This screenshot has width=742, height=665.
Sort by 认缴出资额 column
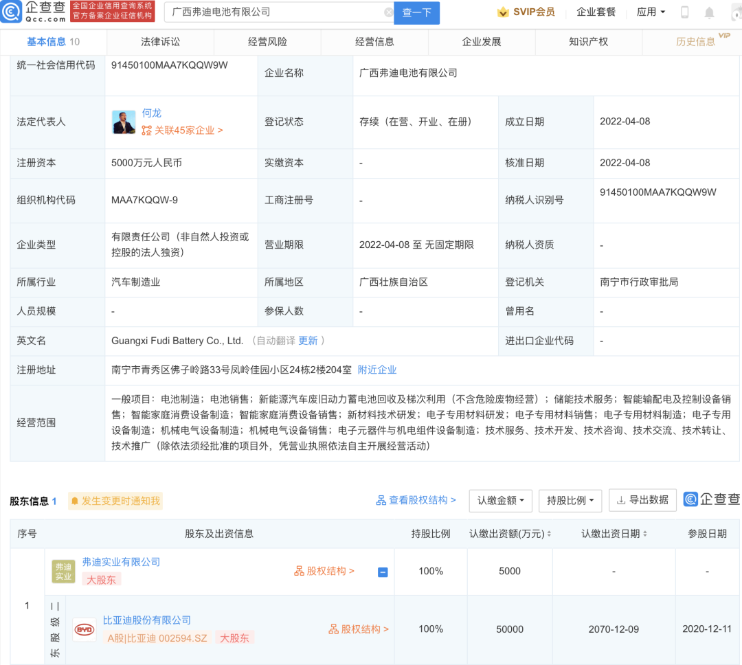[549, 534]
